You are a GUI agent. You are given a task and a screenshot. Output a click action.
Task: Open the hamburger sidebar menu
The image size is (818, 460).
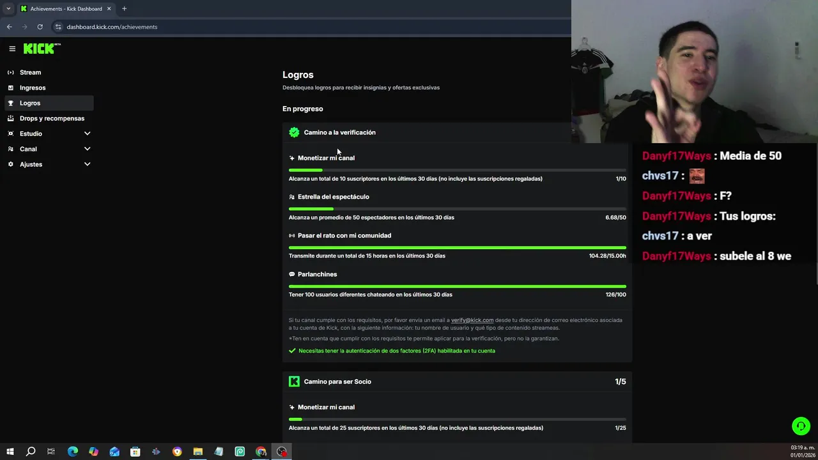(12, 49)
